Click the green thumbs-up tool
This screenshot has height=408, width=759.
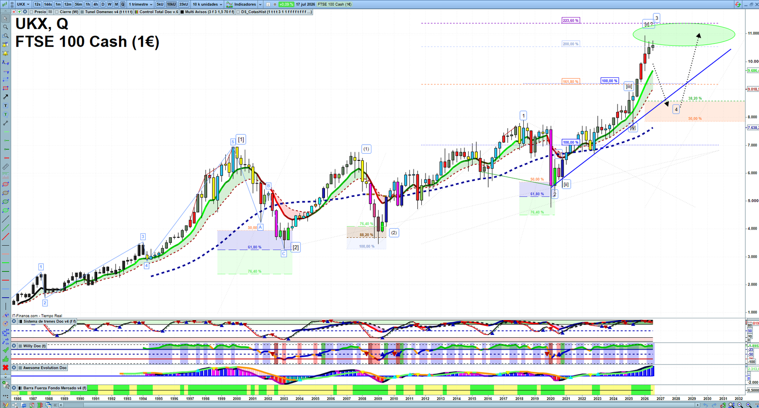click(6, 359)
